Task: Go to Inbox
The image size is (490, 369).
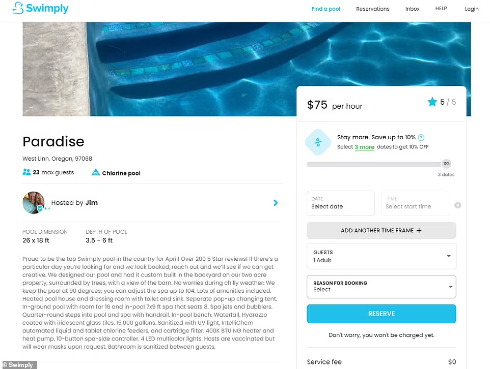Action: point(412,9)
